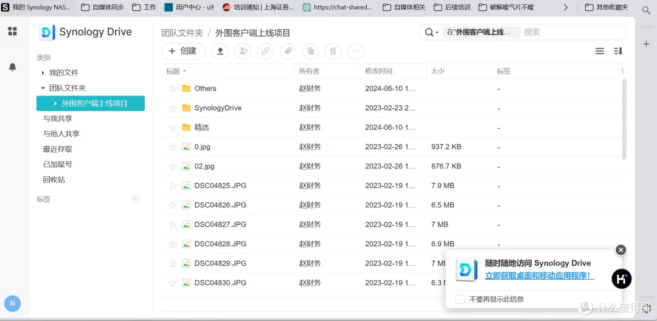The height and width of the screenshot is (321, 657).
Task: Open 用户中心 - u9 bookmark
Action: pos(189,7)
